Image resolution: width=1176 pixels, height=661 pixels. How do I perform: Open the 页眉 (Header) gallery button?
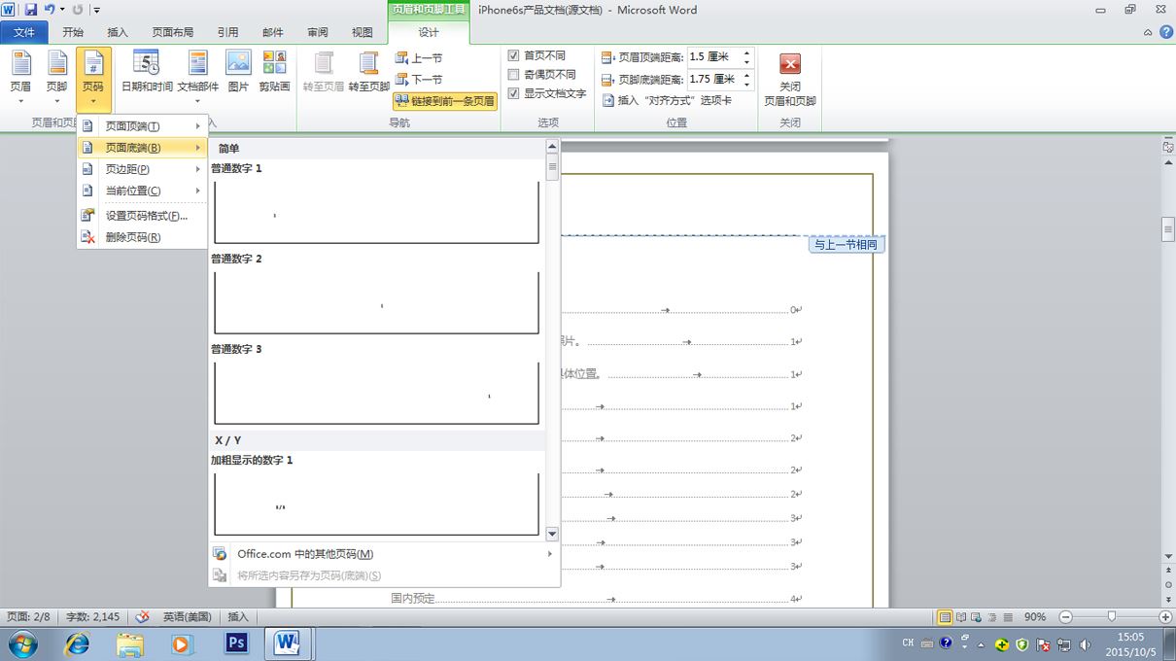(x=20, y=78)
